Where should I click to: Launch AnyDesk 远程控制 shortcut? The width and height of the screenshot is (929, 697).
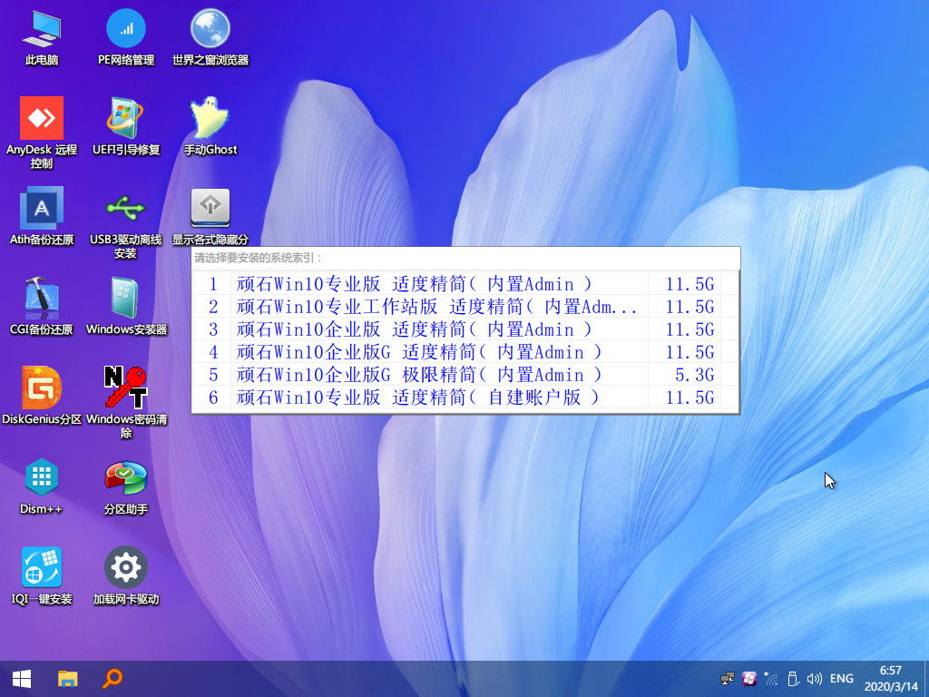(42, 118)
